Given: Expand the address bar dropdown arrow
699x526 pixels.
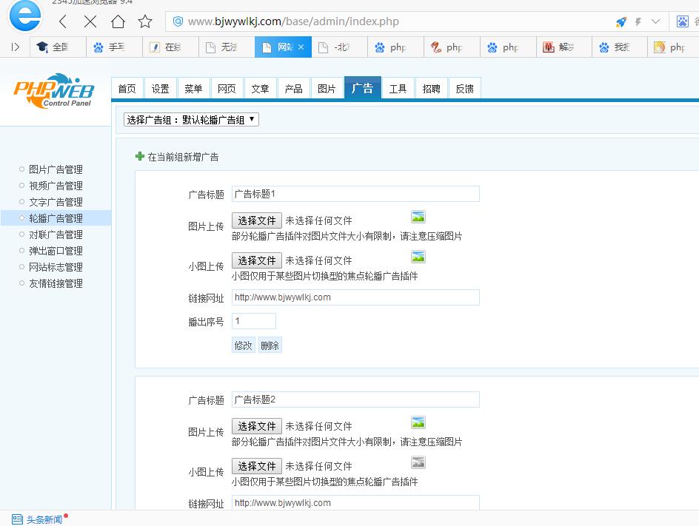Looking at the screenshot, I should pos(655,22).
